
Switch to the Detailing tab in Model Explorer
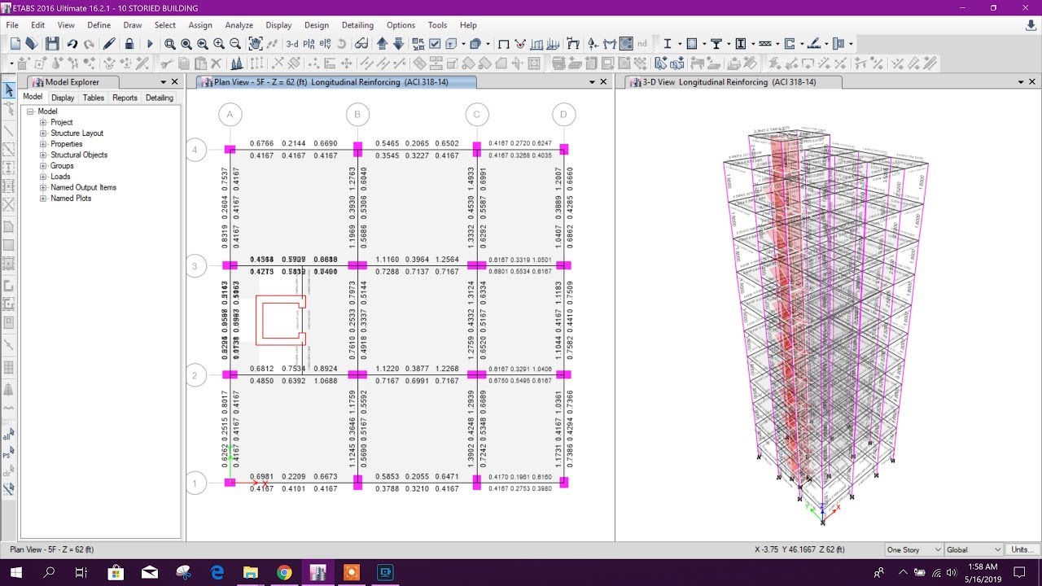coord(159,98)
